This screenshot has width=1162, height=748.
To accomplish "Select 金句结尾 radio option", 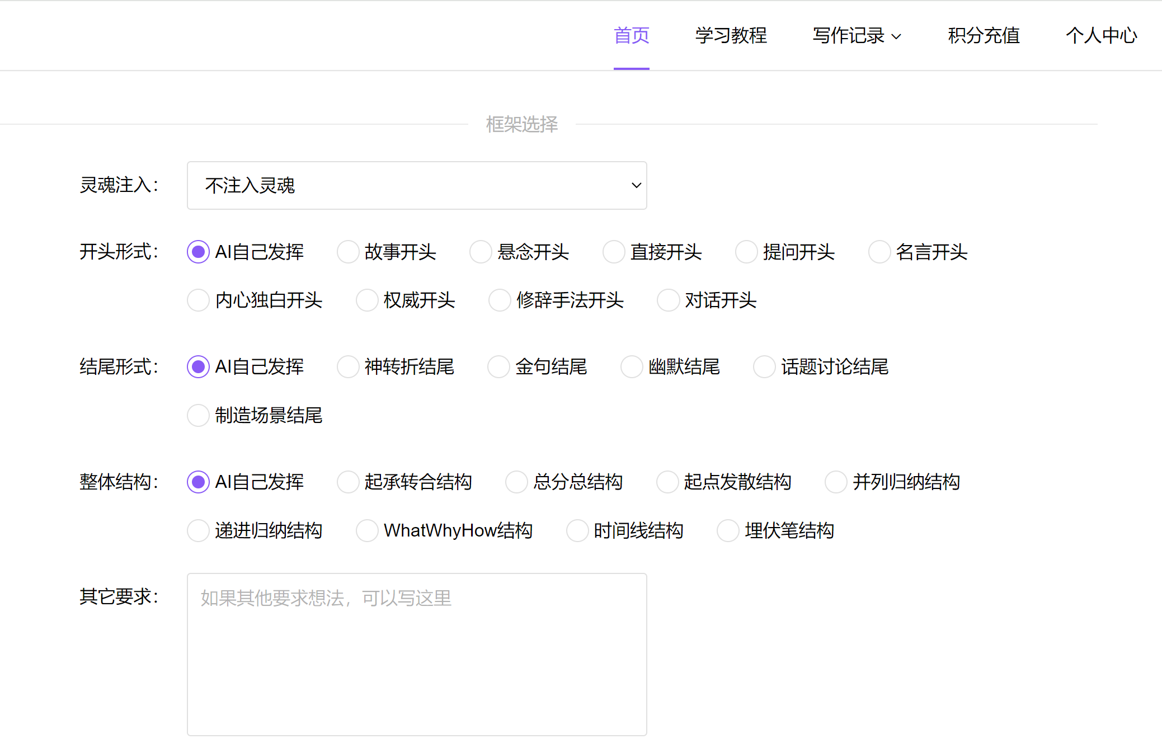I will [x=498, y=367].
